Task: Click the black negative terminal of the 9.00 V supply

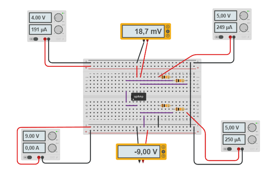Action: 42,157
